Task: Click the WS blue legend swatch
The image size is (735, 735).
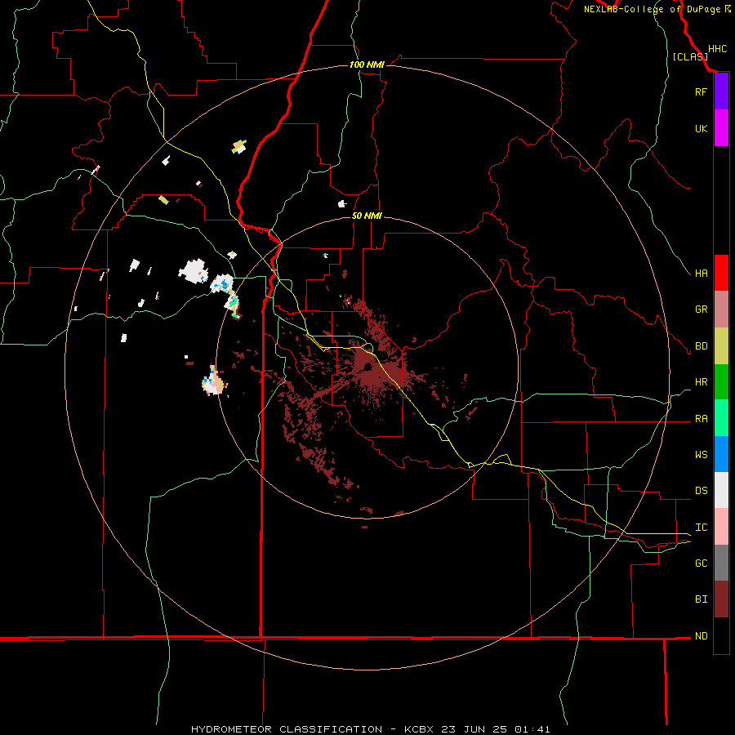Action: 721,454
